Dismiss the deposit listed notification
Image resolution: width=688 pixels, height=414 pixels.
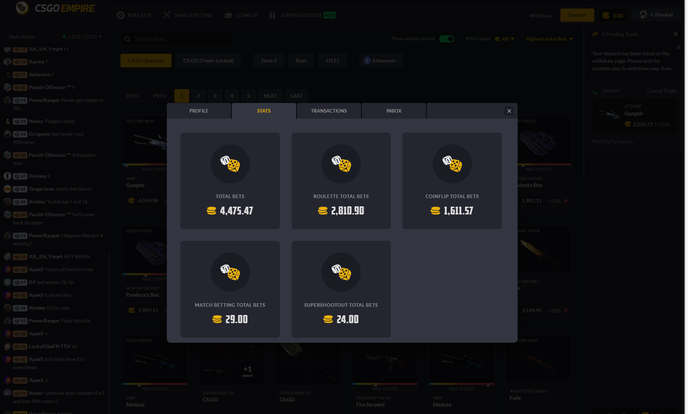[678, 47]
